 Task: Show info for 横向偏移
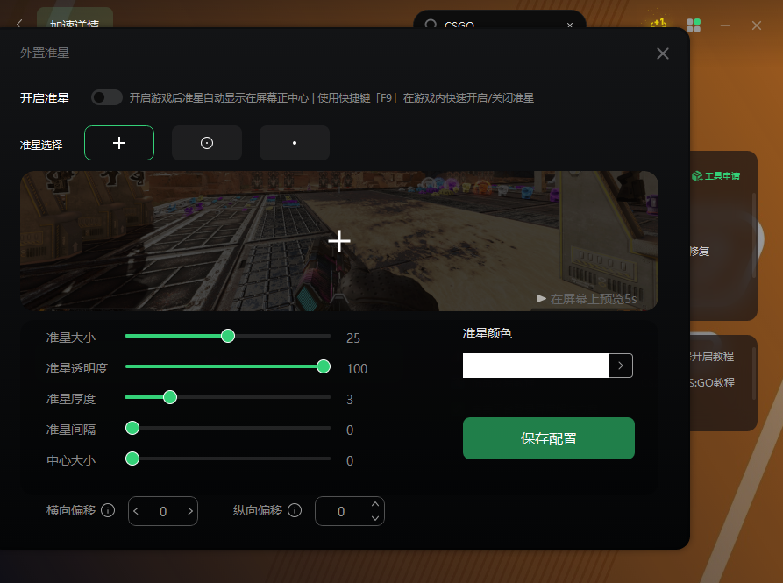pyautogui.click(x=108, y=510)
